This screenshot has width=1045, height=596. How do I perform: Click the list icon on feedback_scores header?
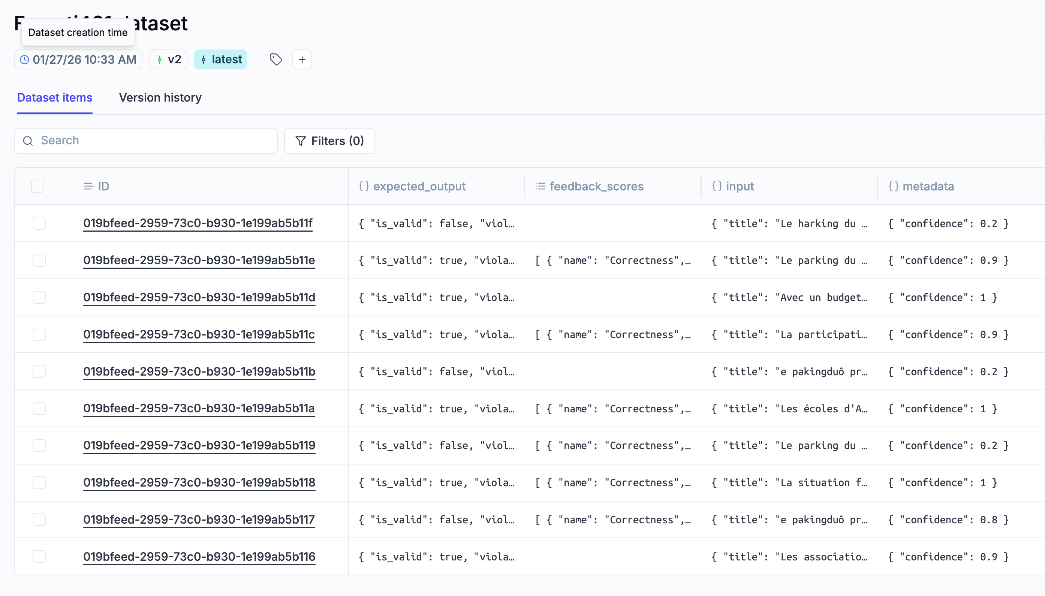coord(539,186)
